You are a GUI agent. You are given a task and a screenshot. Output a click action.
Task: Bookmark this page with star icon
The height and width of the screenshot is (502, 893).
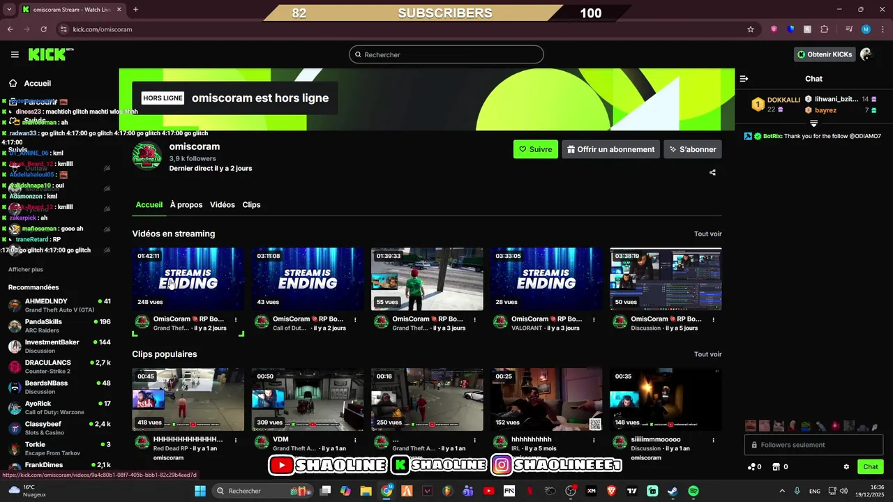click(751, 29)
